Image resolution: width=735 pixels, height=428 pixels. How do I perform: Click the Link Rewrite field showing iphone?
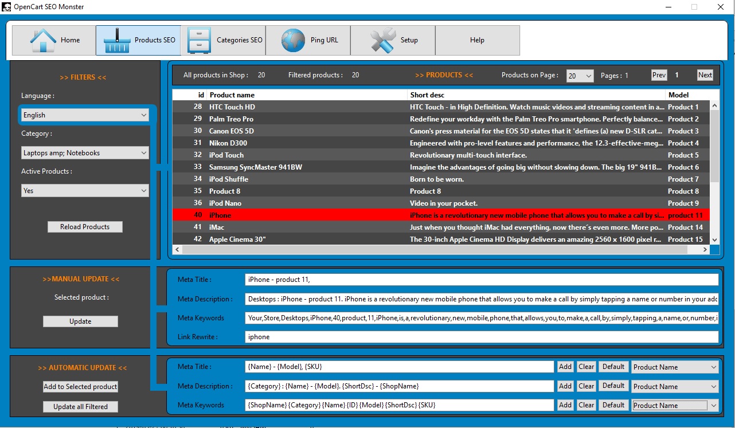(482, 337)
